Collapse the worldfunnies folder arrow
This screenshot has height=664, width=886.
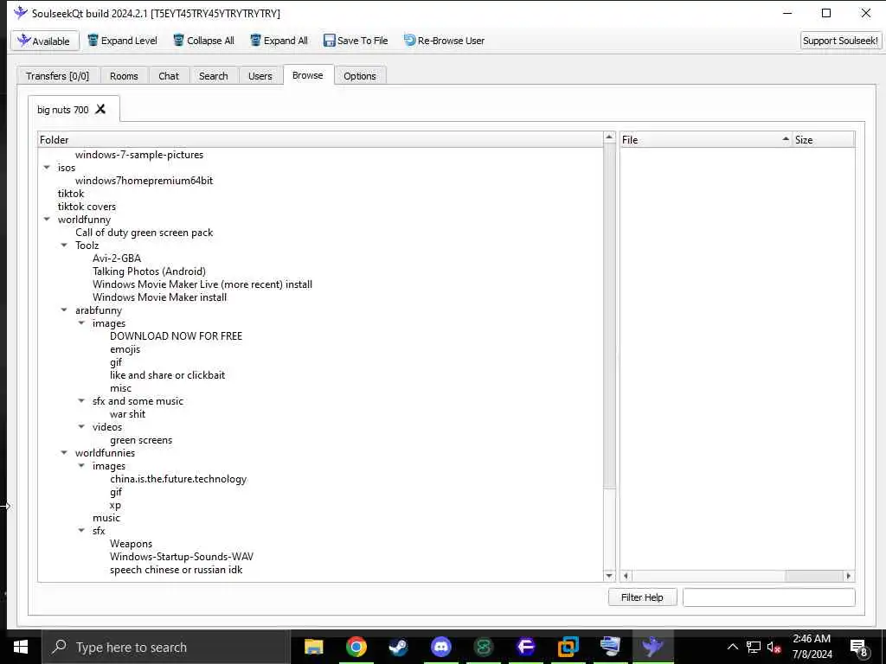click(64, 453)
